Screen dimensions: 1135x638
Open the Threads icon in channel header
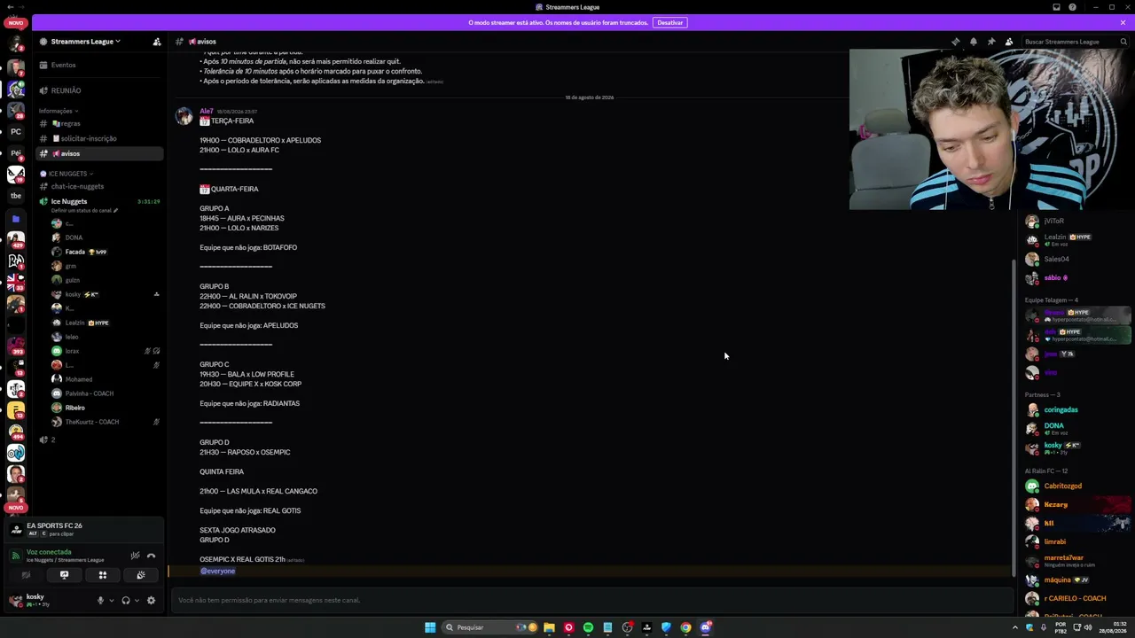[955, 42]
